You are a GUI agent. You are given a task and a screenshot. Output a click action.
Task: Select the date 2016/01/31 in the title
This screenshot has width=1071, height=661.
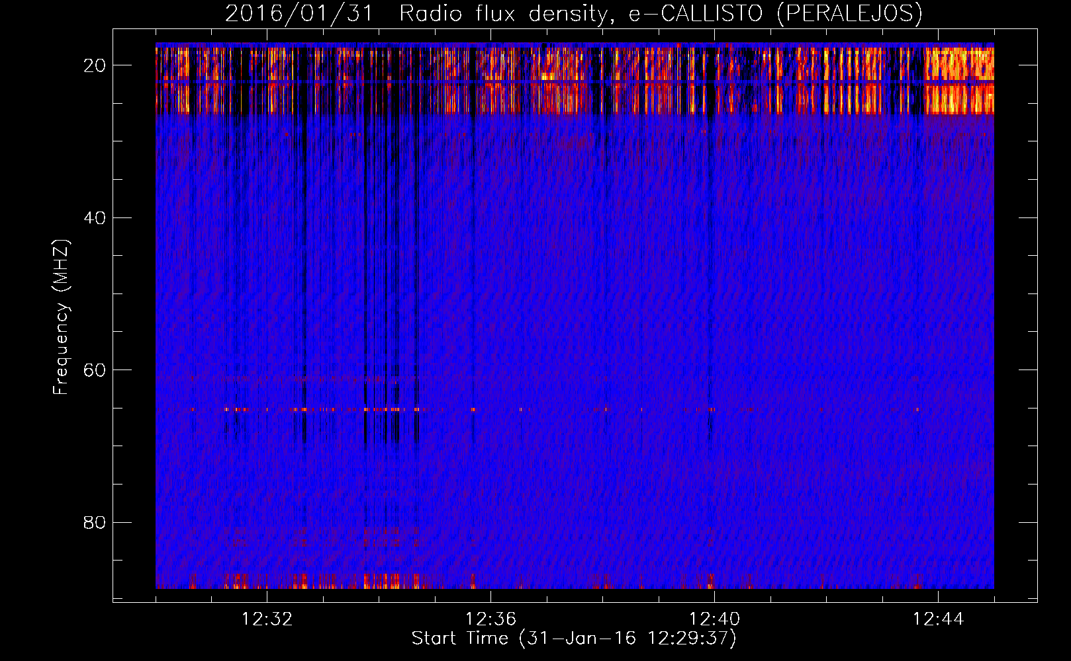click(x=300, y=14)
